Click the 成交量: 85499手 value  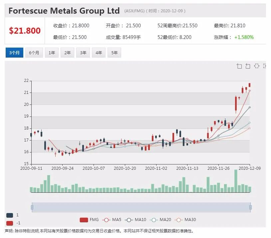(x=123, y=37)
